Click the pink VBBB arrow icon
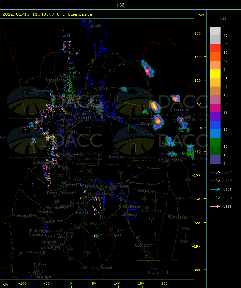 [215, 206]
